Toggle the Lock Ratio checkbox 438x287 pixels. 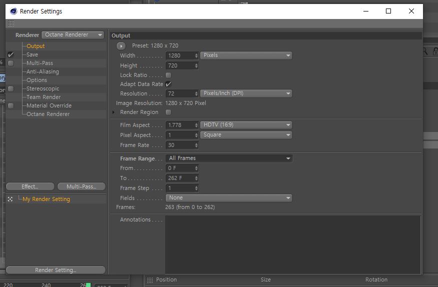point(168,75)
